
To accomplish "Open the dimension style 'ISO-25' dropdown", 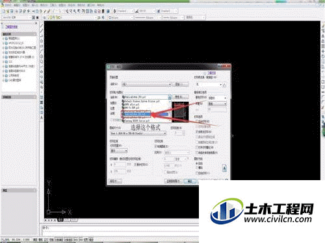I will pos(147,11).
